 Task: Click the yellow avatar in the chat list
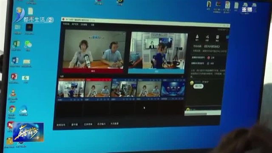tap(192, 83)
